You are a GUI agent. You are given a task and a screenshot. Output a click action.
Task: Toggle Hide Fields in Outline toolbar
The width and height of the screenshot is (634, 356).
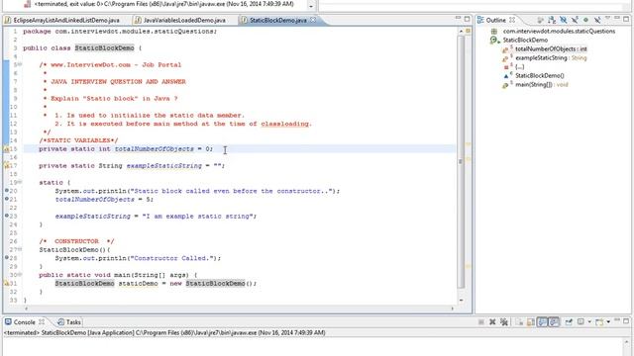click(x=564, y=20)
